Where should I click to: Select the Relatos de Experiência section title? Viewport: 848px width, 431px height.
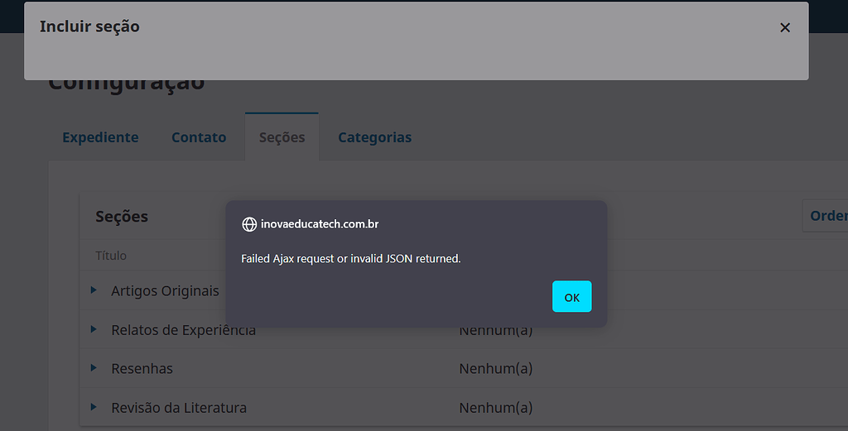(183, 330)
